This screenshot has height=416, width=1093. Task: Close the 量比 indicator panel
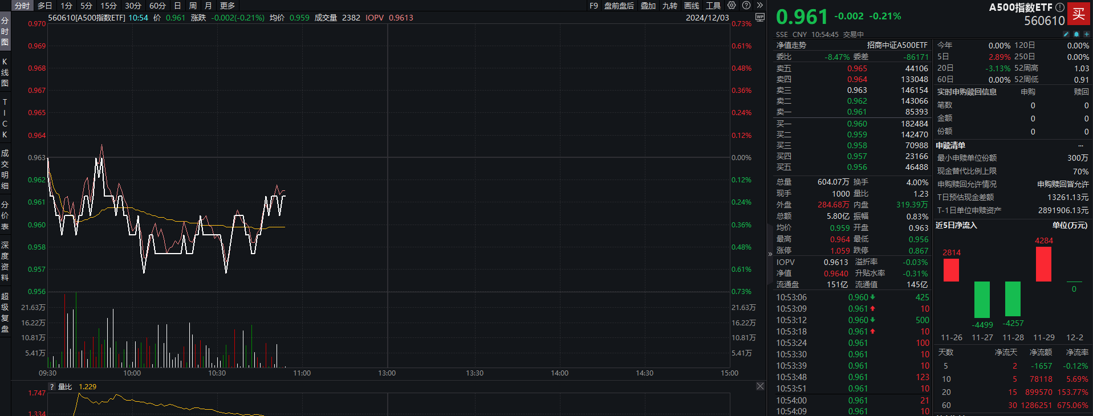[760, 386]
